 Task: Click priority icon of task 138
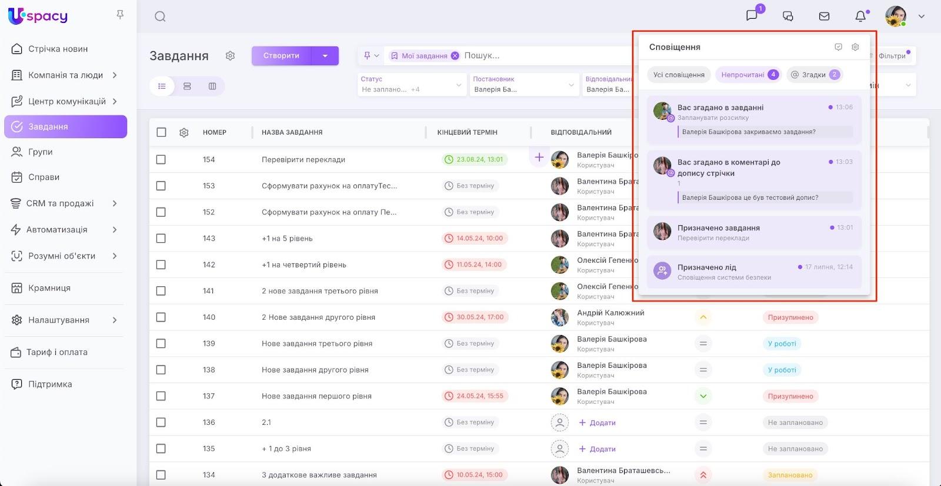[x=703, y=370]
